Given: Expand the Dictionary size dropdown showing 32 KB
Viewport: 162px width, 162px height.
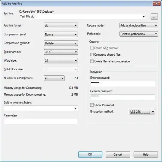Looking at the screenshot, I should click(x=61, y=52).
